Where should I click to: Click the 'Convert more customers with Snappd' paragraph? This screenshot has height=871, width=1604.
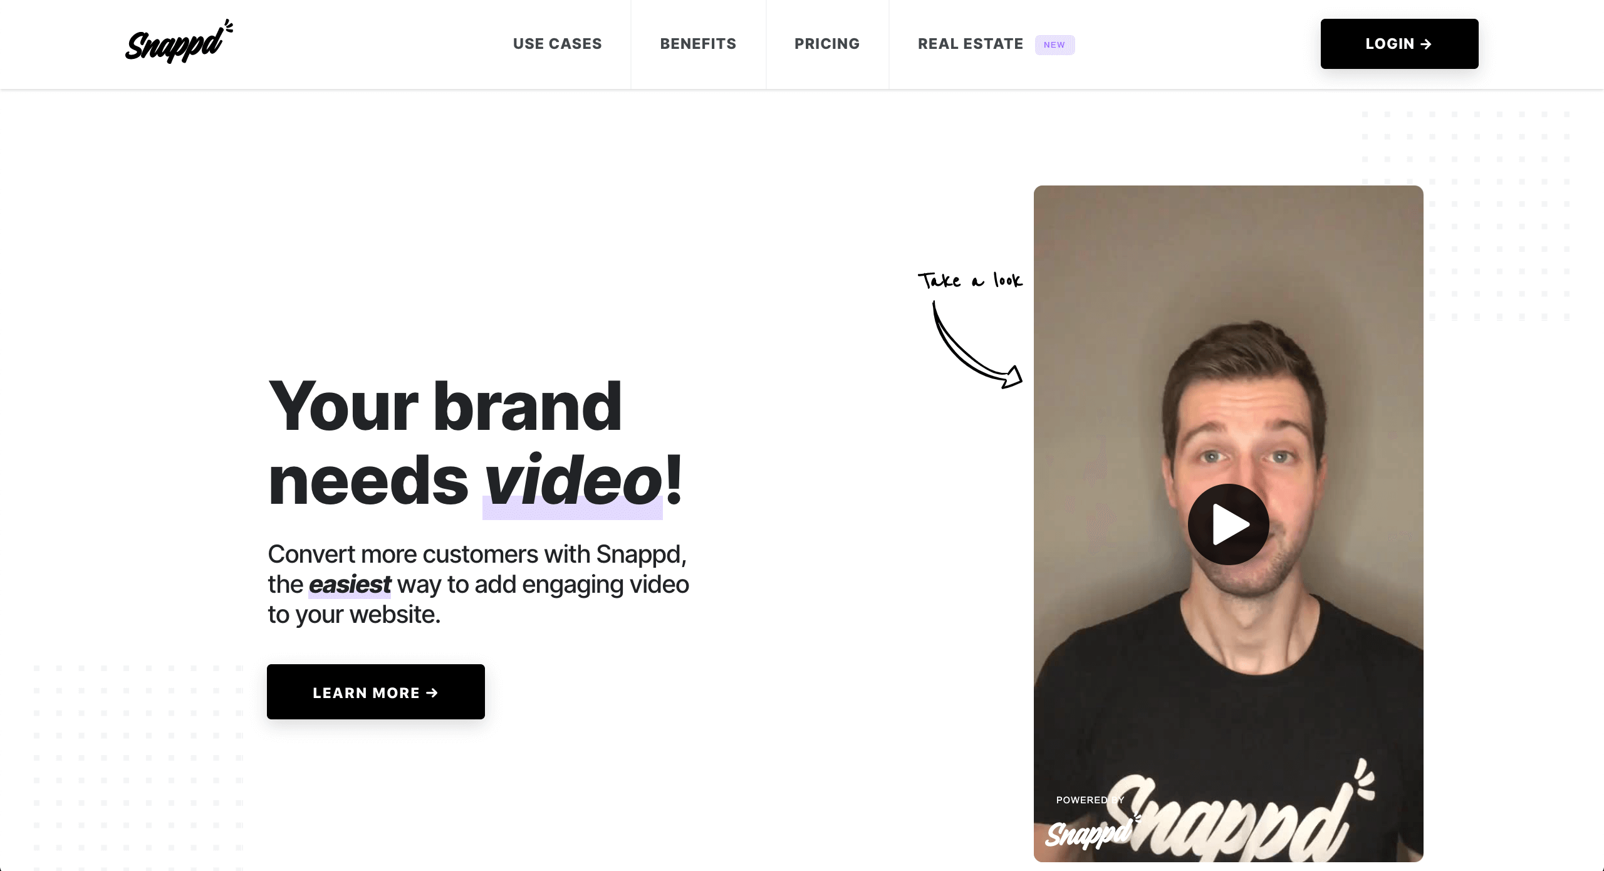click(478, 584)
